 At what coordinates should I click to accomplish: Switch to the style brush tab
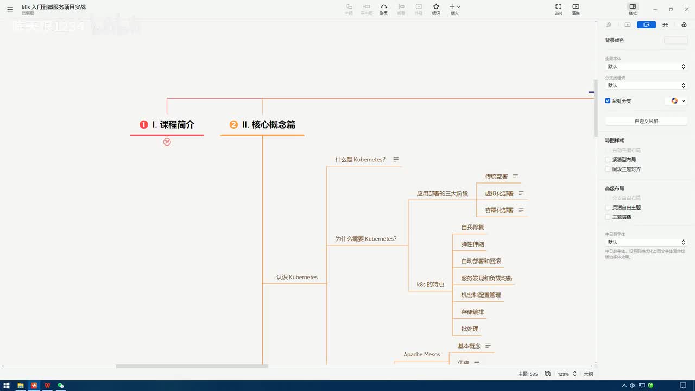(x=609, y=24)
